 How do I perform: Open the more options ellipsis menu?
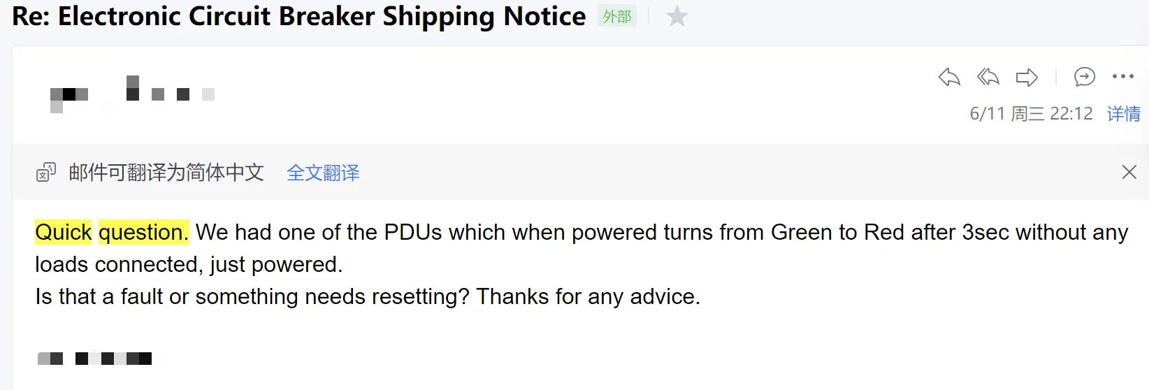coord(1122,77)
